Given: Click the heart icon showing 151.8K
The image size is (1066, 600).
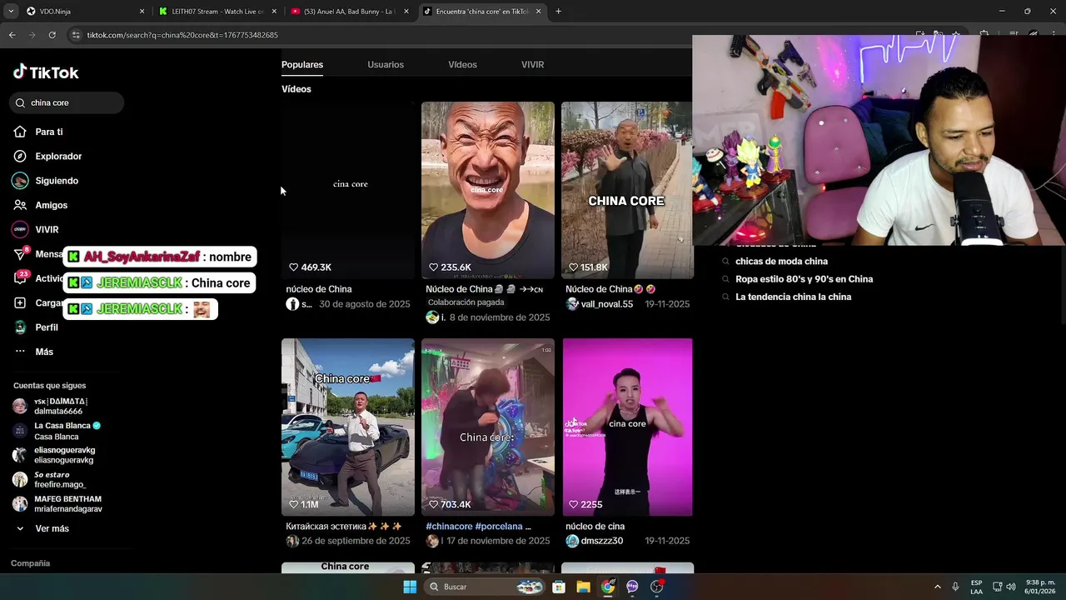Looking at the screenshot, I should (x=573, y=267).
